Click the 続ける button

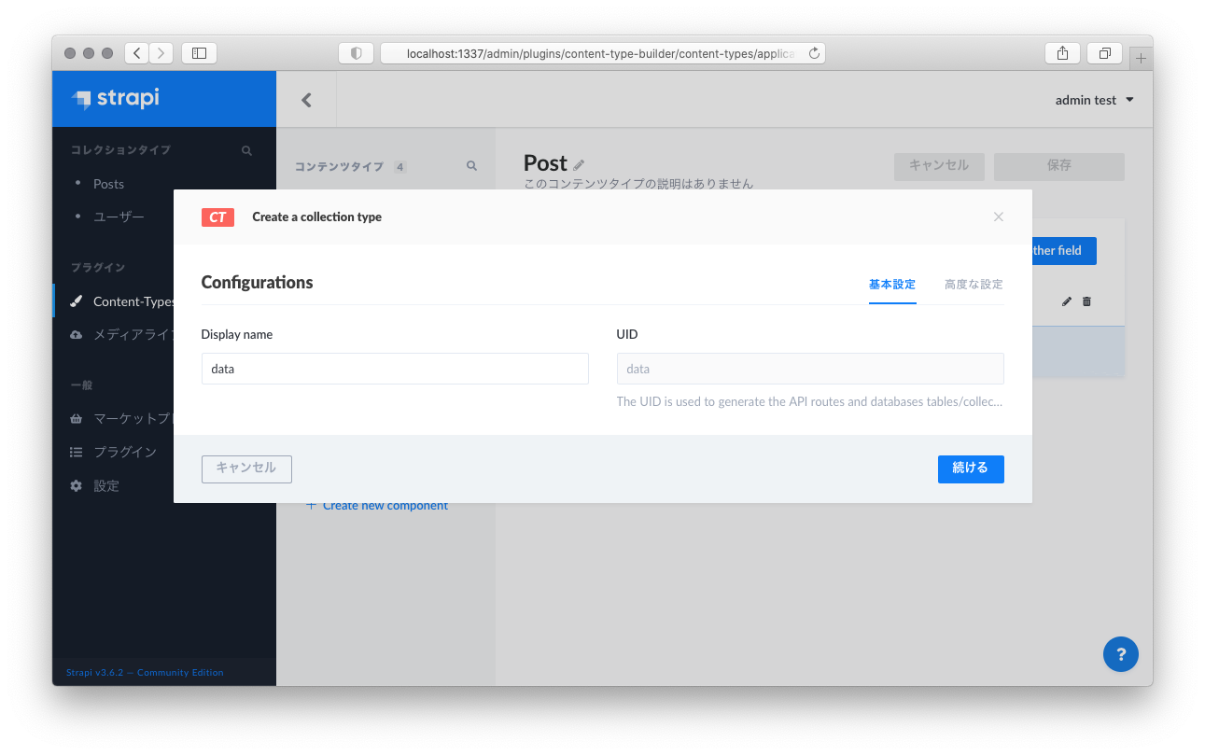coord(971,468)
